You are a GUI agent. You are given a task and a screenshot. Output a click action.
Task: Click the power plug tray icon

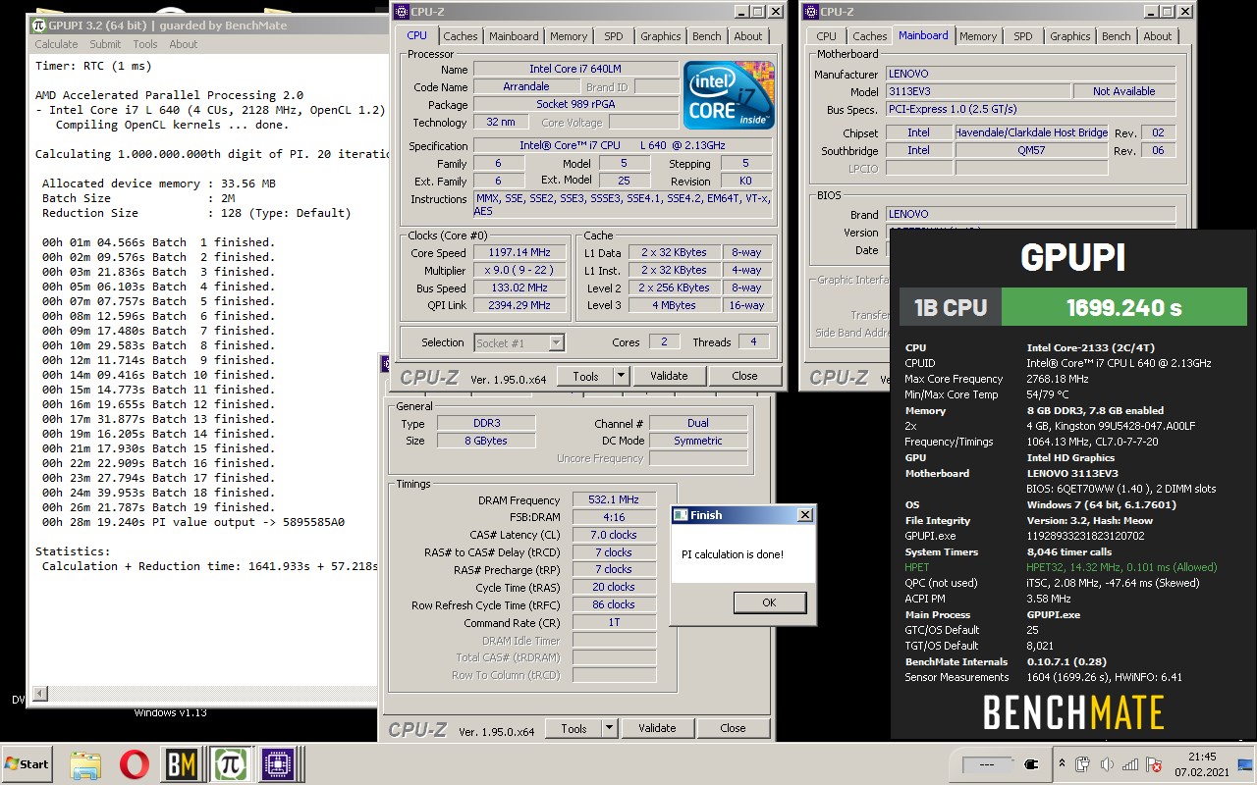pos(1031,764)
